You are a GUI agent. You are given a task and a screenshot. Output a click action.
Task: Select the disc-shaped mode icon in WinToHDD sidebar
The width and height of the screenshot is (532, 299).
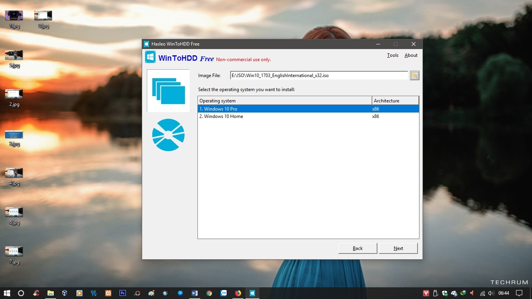[x=168, y=135]
